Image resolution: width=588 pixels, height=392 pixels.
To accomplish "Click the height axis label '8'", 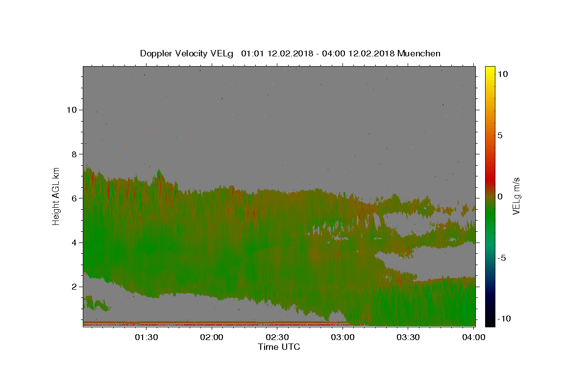I will coord(74,154).
